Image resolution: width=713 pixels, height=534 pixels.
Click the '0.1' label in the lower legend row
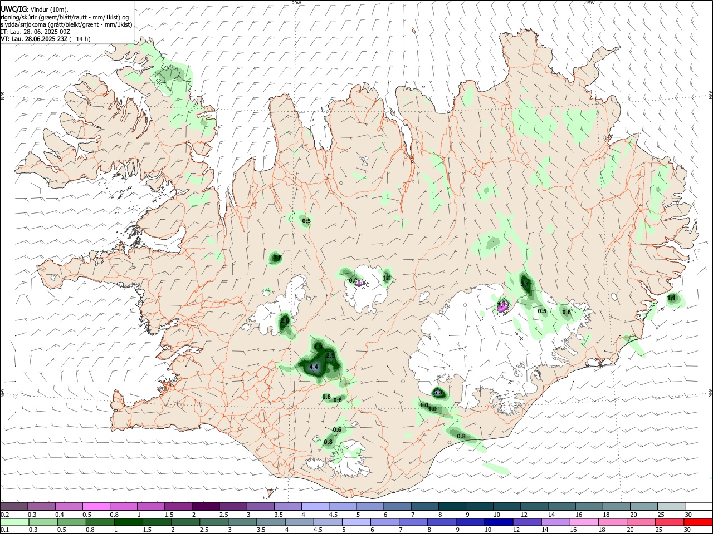[x=4, y=530]
